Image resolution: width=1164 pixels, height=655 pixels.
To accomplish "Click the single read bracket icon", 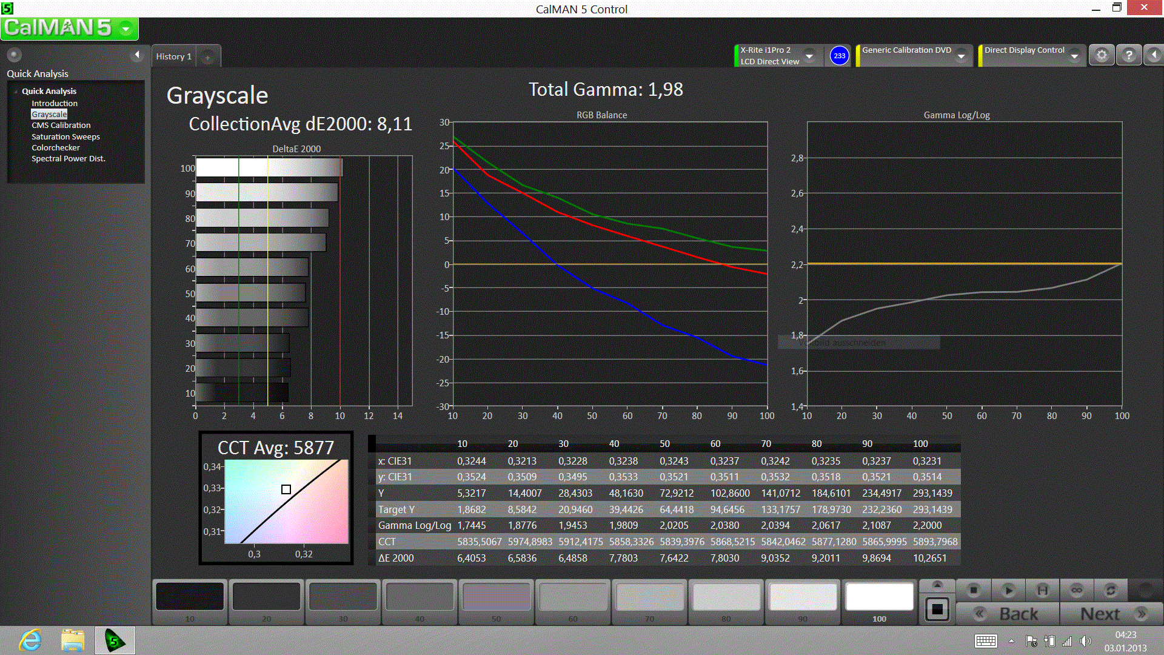I will (x=1042, y=589).
